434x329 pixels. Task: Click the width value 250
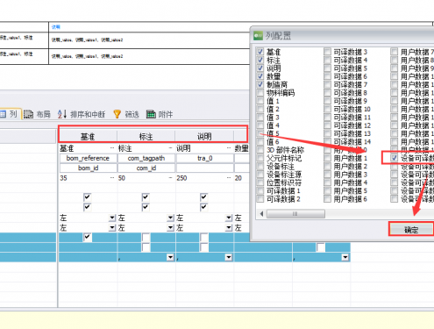[x=181, y=178]
